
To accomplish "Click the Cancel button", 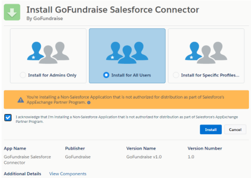I will (x=235, y=130).
